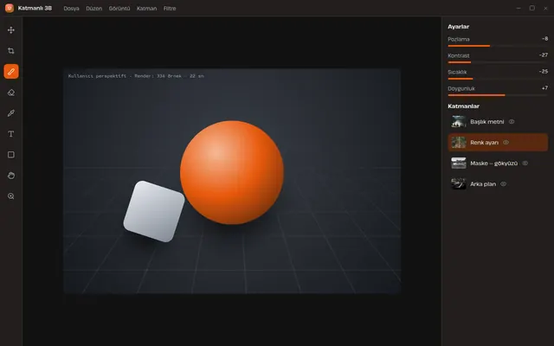The image size is (554, 346).
Task: Click the Sıcaklık value -25
Action: [x=544, y=71]
